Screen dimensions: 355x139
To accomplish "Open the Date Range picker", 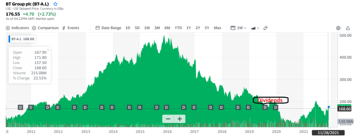I will (109, 28).
